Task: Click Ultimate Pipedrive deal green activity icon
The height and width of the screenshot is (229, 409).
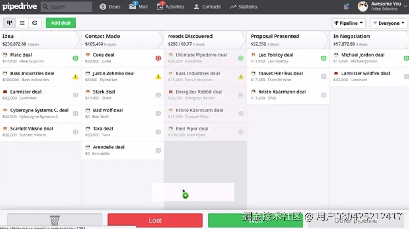Action: [x=241, y=58]
